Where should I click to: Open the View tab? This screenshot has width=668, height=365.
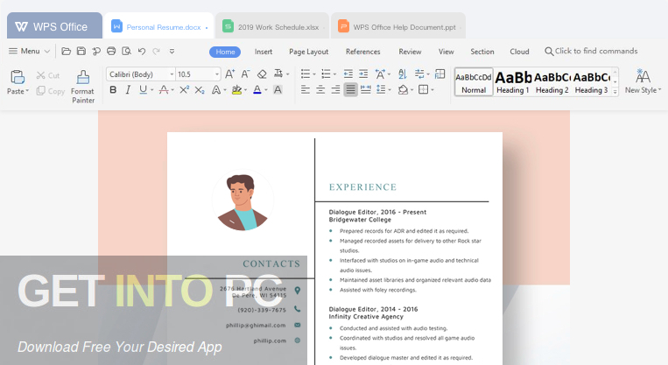coord(446,52)
